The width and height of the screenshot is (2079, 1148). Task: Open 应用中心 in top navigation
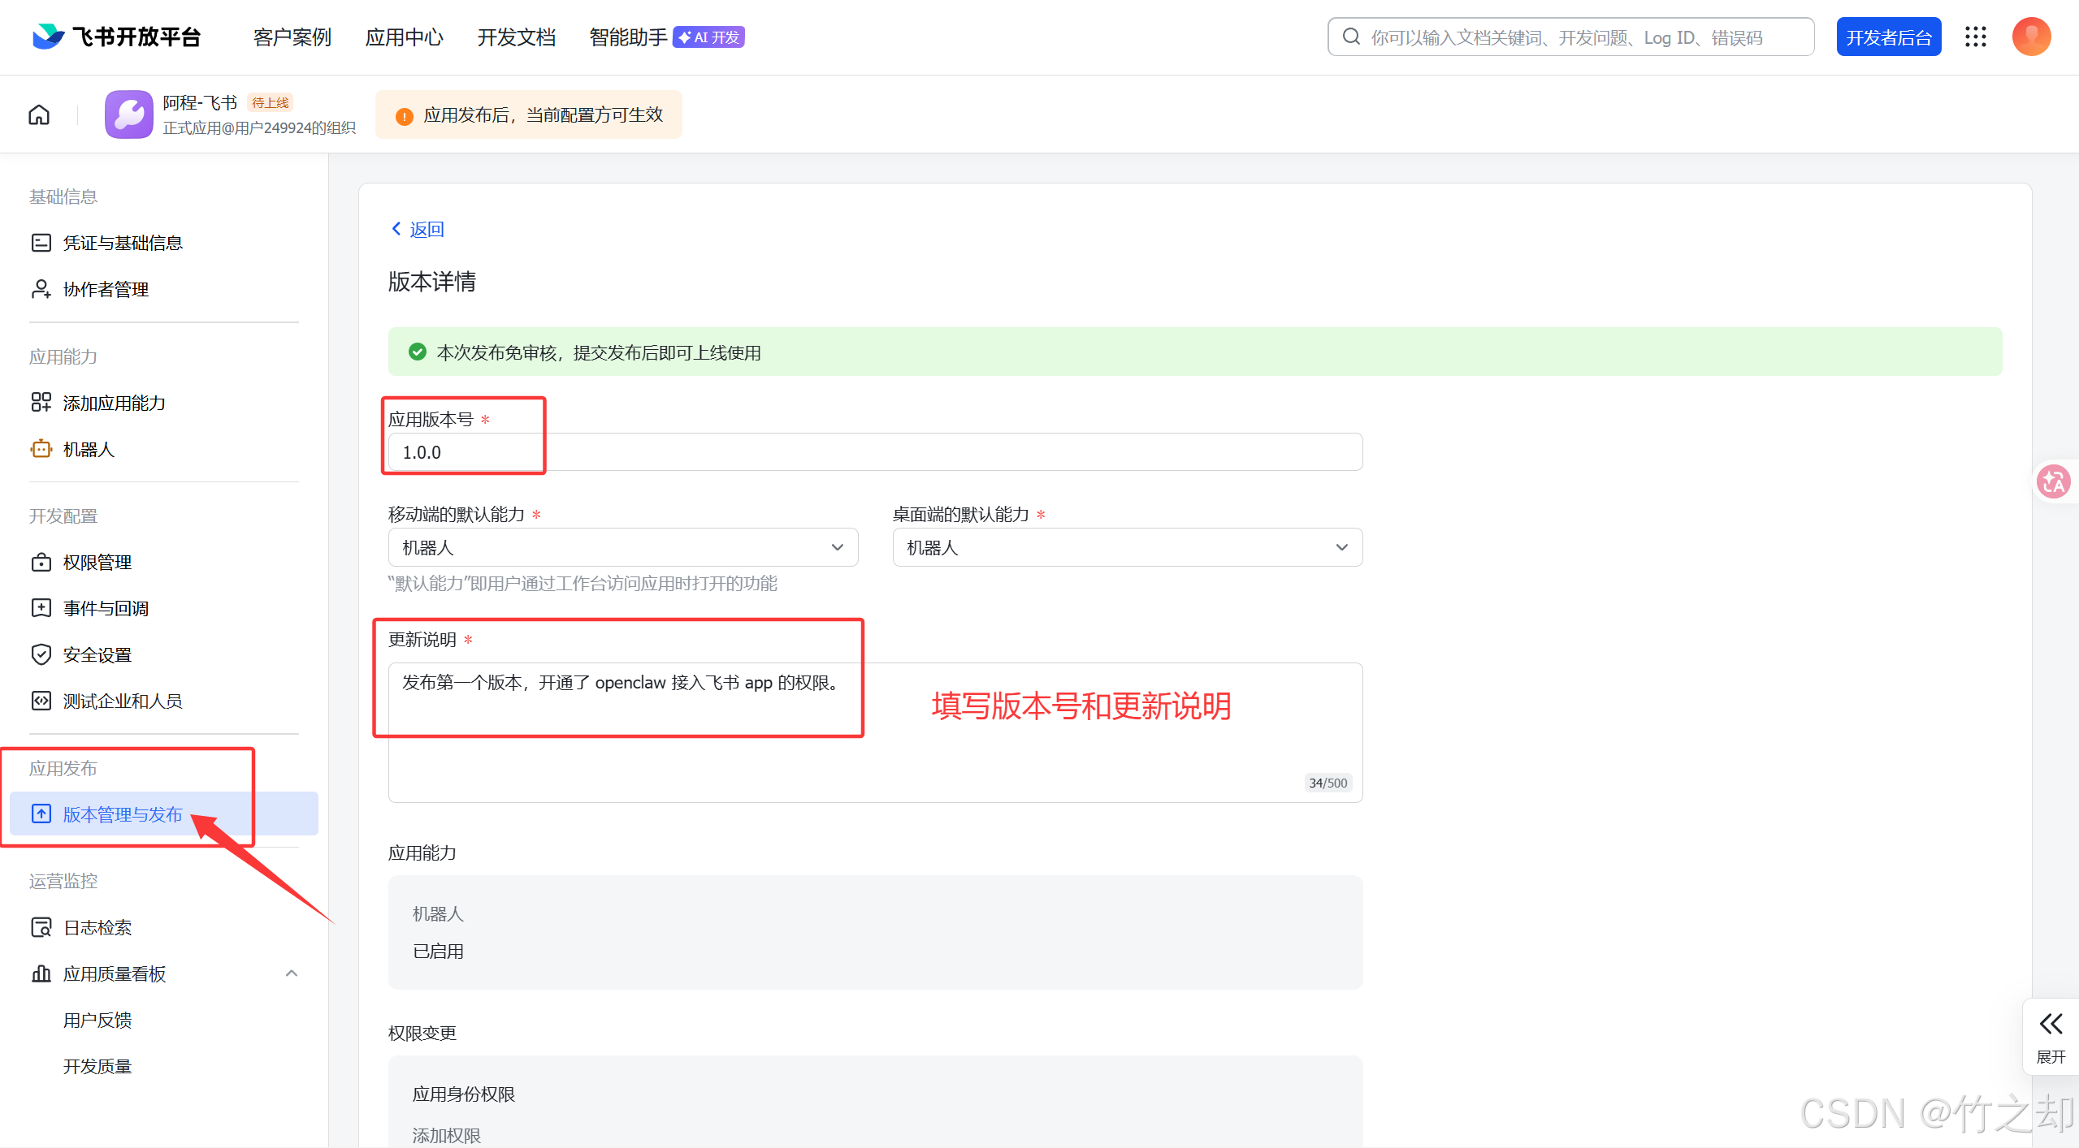[404, 37]
